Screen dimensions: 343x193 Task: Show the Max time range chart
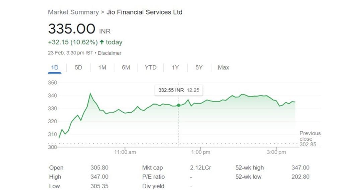[223, 68]
